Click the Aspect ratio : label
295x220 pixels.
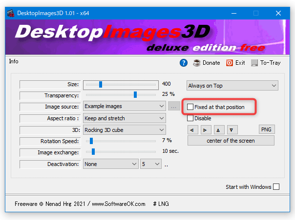click(x=63, y=118)
